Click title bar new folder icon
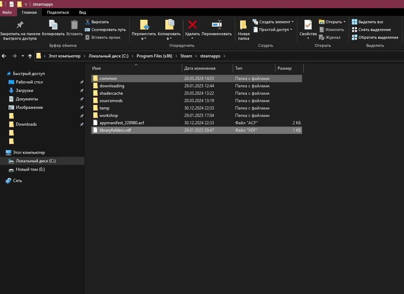The height and width of the screenshot is (294, 404). tap(19, 4)
